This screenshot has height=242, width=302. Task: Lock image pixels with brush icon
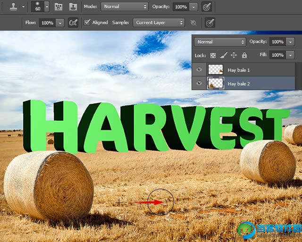click(x=224, y=55)
